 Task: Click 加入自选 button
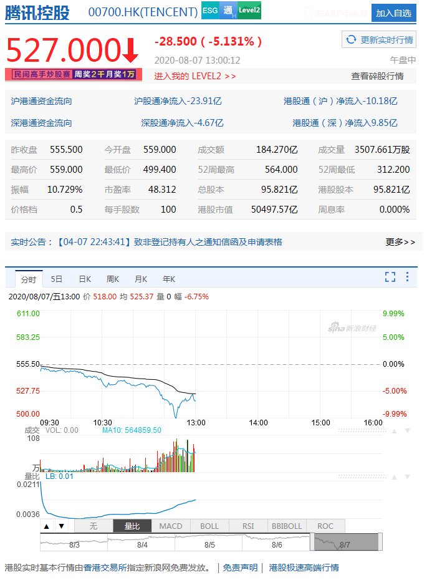pos(393,13)
